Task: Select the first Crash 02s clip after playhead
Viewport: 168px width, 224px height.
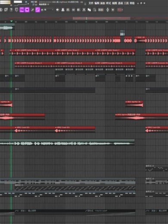Action: tap(35, 129)
